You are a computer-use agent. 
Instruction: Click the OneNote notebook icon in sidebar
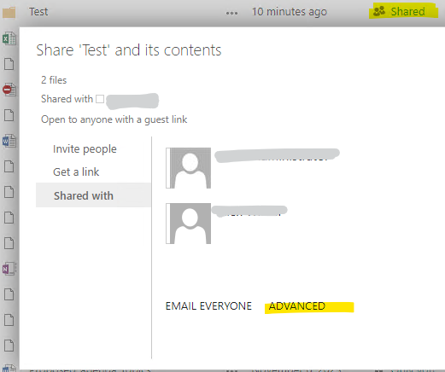coord(9,269)
